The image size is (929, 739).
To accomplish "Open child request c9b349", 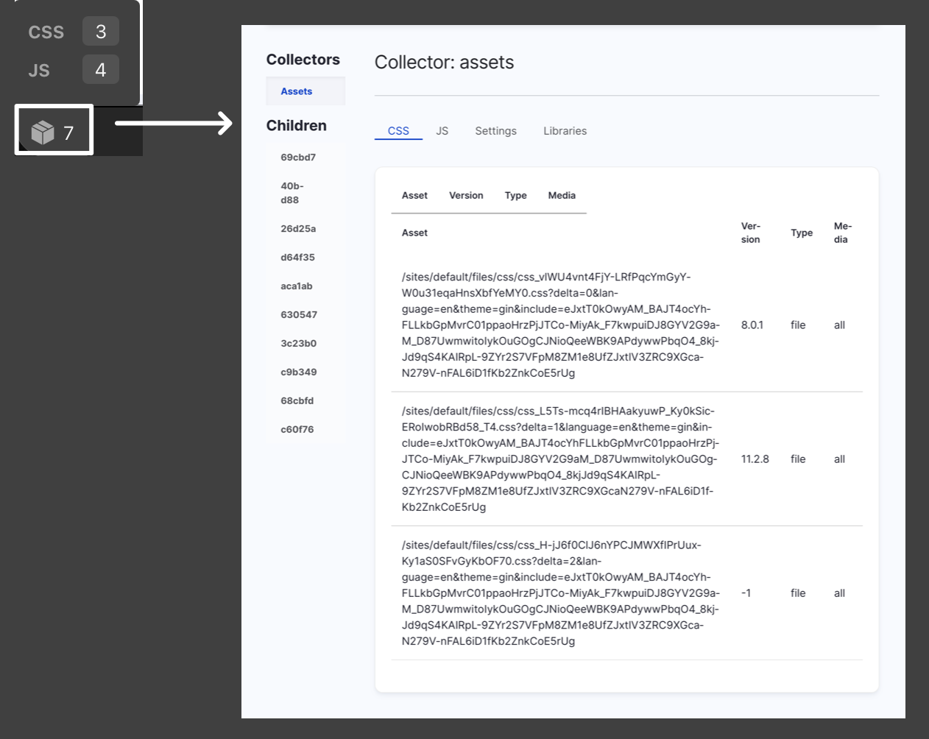I will (298, 372).
